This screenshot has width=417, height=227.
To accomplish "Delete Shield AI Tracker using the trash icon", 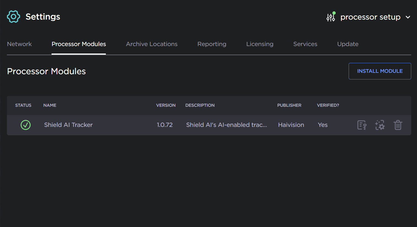I will pos(398,125).
